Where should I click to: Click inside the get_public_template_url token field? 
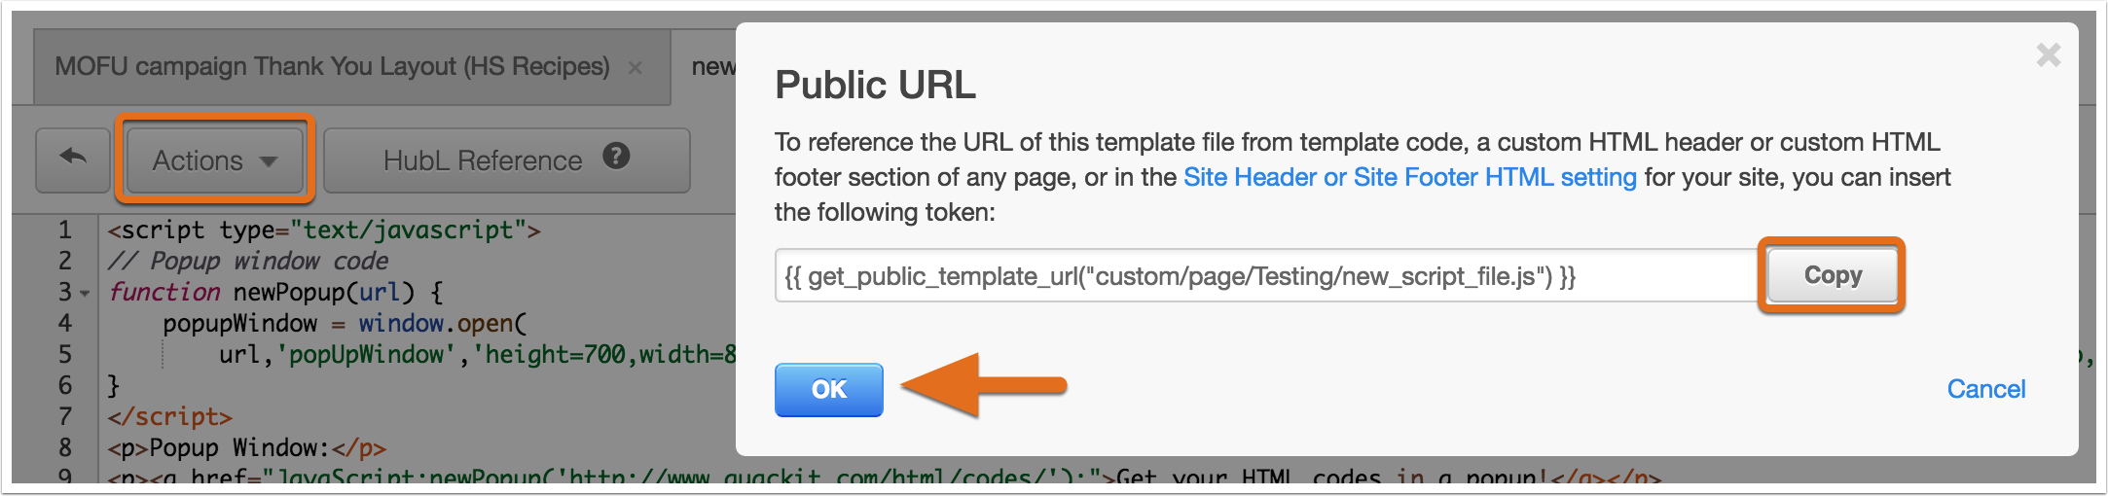pyautogui.click(x=1265, y=276)
